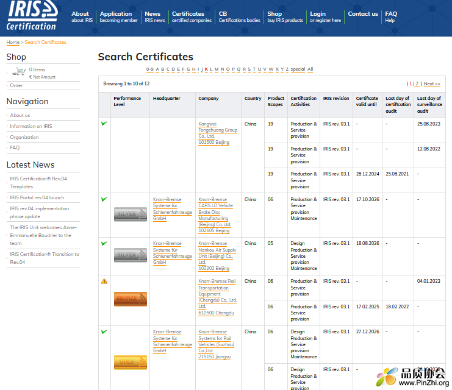Read IRIS Certification Transition to Rev.04

(x=45, y=258)
